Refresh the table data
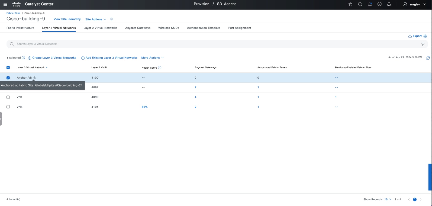432x206 pixels. pos(428,58)
